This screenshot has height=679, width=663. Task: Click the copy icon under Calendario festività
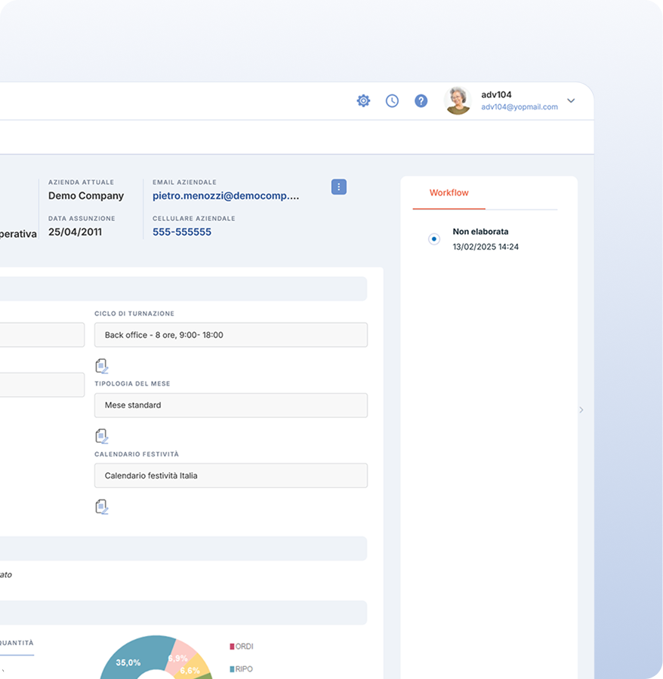102,506
